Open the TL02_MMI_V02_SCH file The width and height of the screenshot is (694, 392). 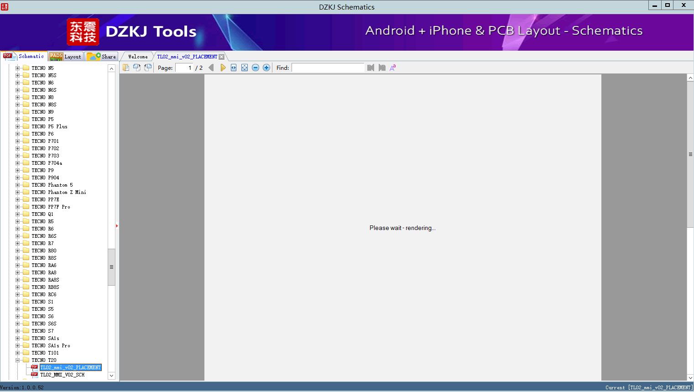pyautogui.click(x=62, y=375)
